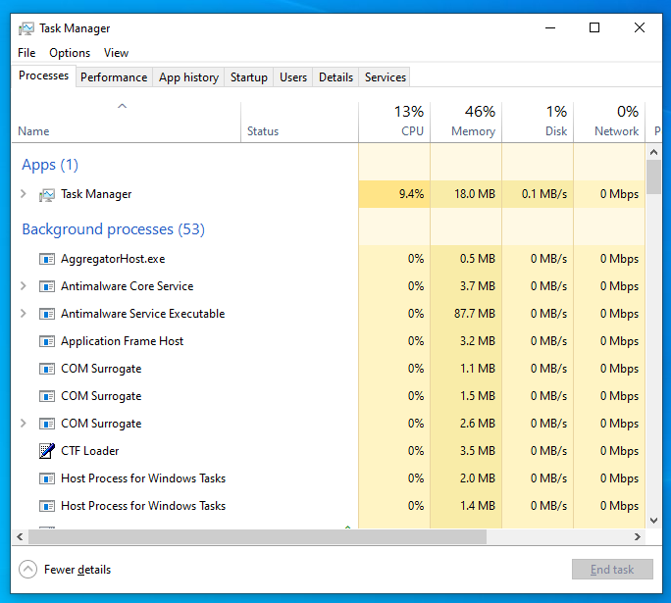This screenshot has width=671, height=603.
Task: Click the Apps (1) group header
Action: coord(50,165)
